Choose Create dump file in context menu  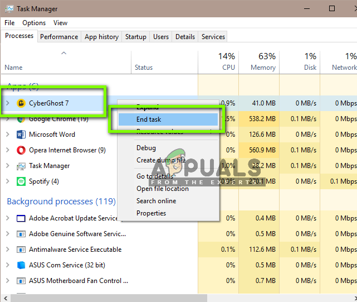tap(168, 160)
